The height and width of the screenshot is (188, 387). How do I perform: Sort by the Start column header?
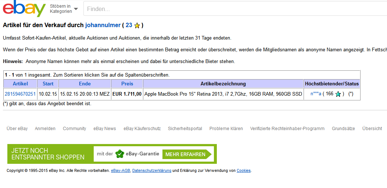coord(48,84)
